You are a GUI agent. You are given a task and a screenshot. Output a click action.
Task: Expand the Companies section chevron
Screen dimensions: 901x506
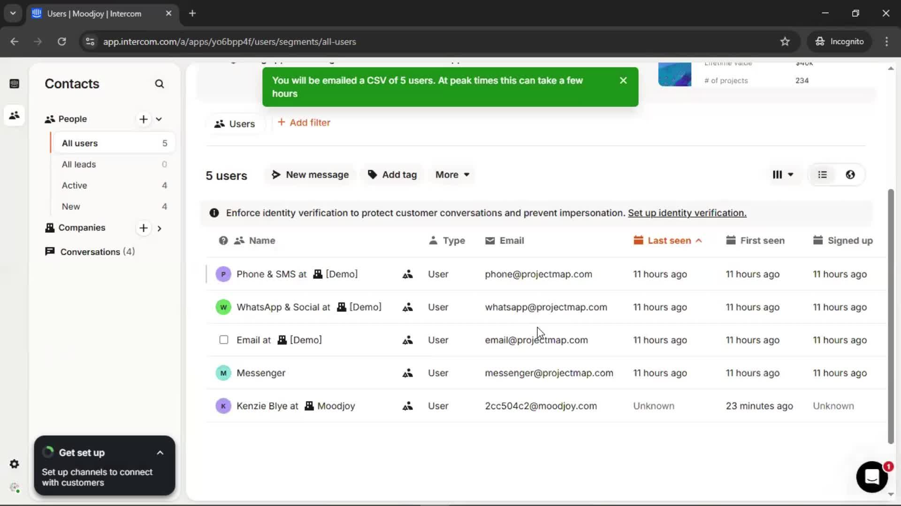coord(160,228)
